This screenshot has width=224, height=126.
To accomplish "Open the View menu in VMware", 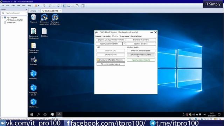I will [13, 6].
